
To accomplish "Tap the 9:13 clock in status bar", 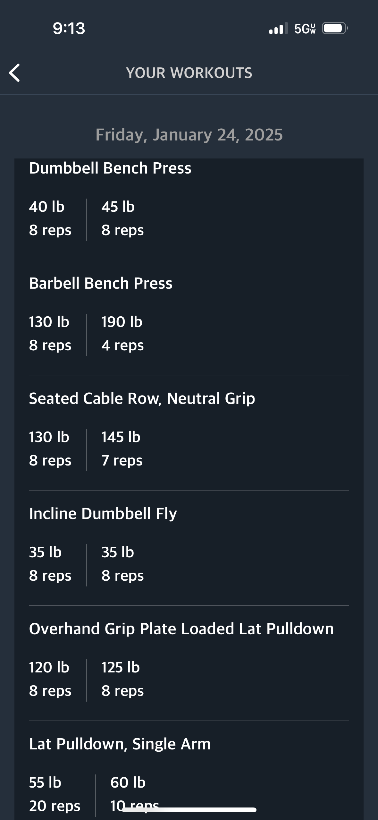I will (69, 29).
